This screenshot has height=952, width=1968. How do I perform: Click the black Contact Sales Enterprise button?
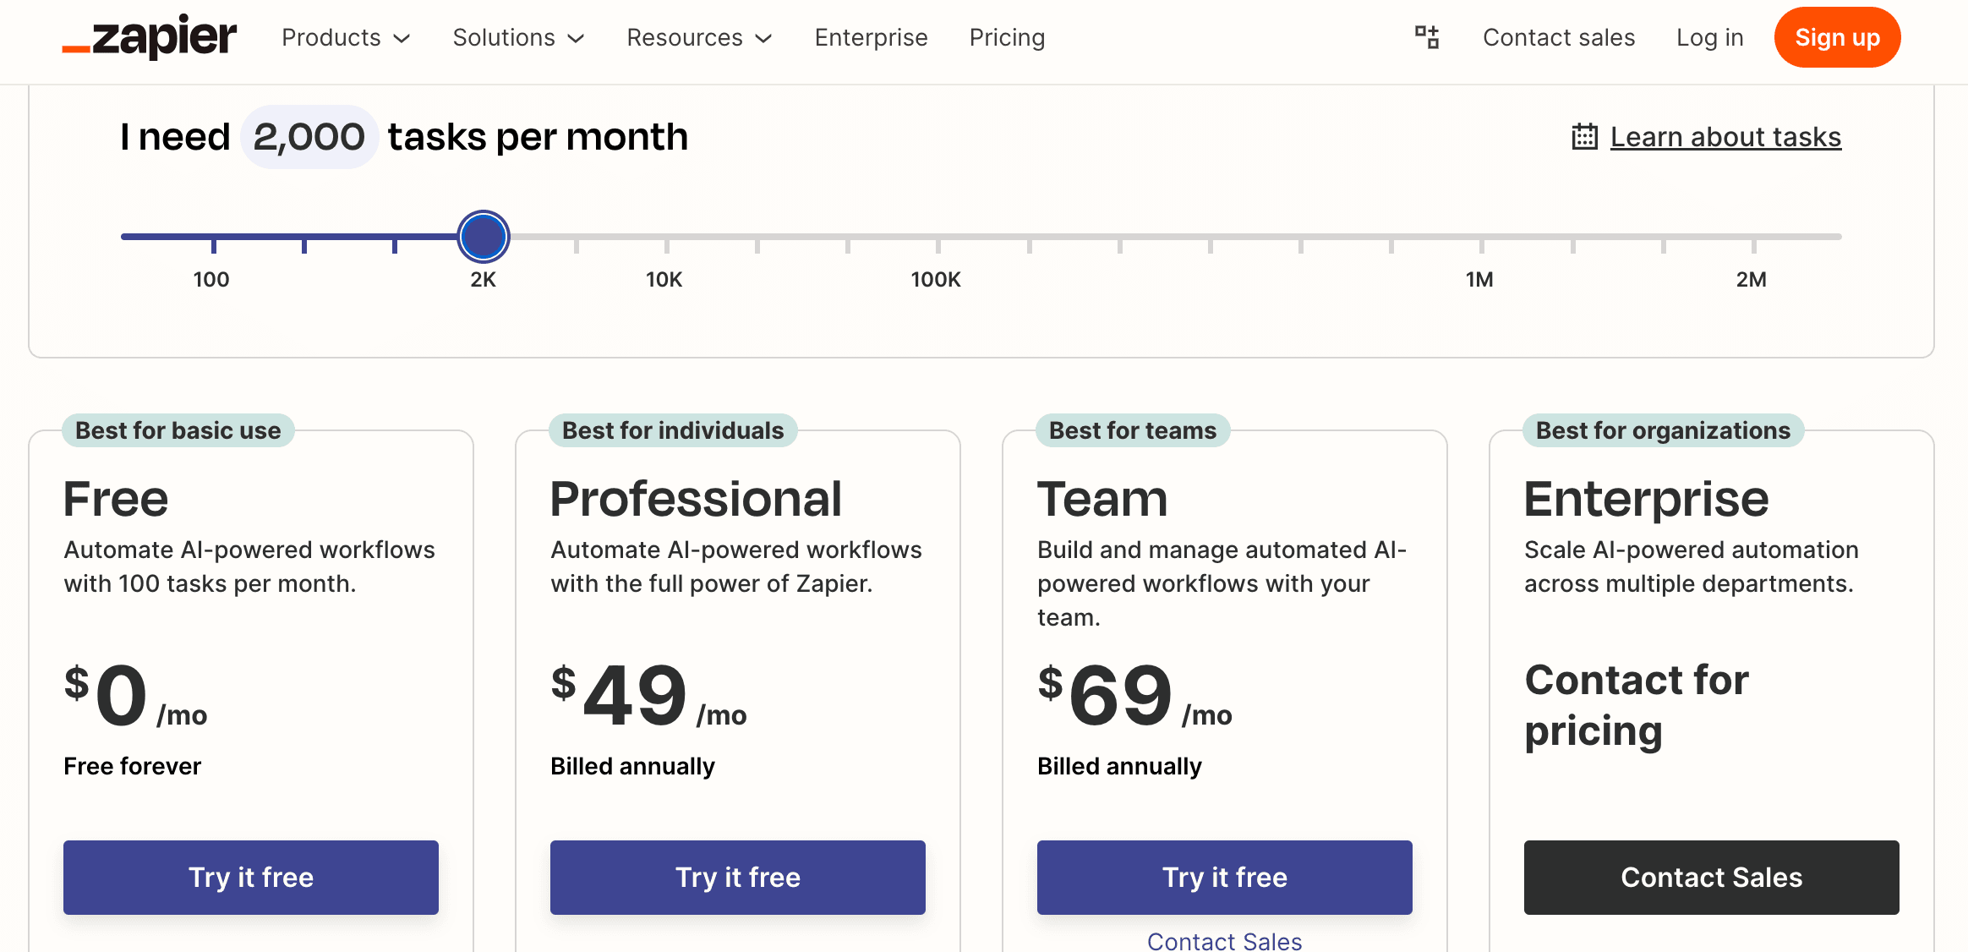pos(1712,877)
